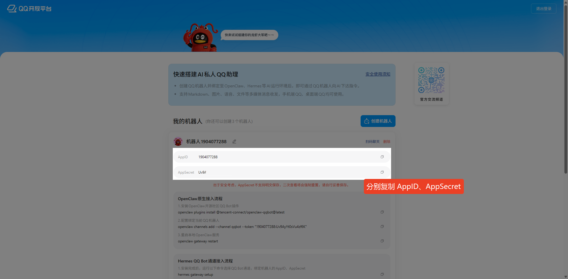This screenshot has width=568, height=279.
Task: Click the 快来试试组建你的龙虾大军吧 speech bubble
Action: [249, 35]
